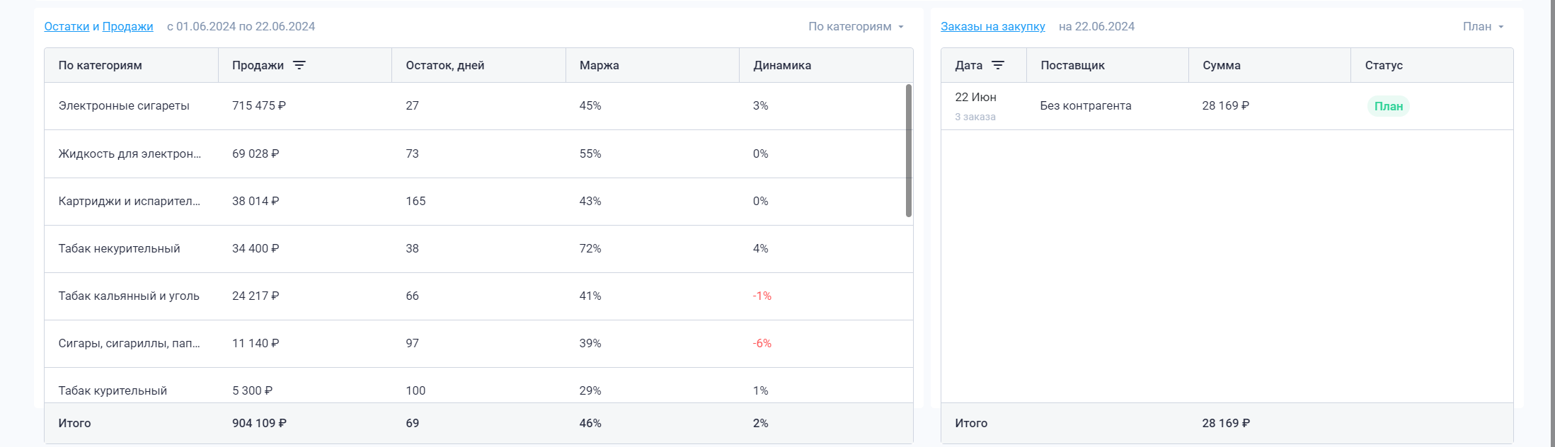Click the sort icon beside Продажи header
This screenshot has width=1555, height=447.
point(299,65)
